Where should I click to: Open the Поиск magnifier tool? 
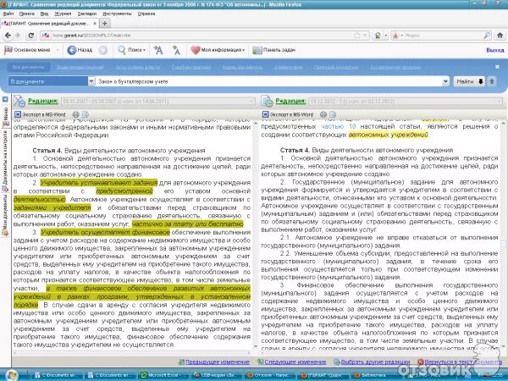coord(121,50)
